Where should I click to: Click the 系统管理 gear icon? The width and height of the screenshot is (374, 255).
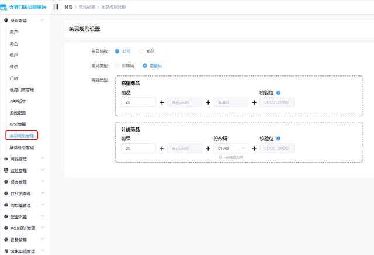pos(6,20)
